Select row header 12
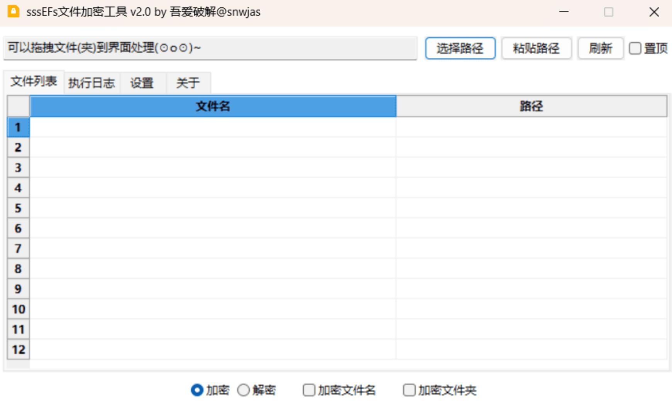Image resolution: width=672 pixels, height=403 pixels. pyautogui.click(x=18, y=349)
